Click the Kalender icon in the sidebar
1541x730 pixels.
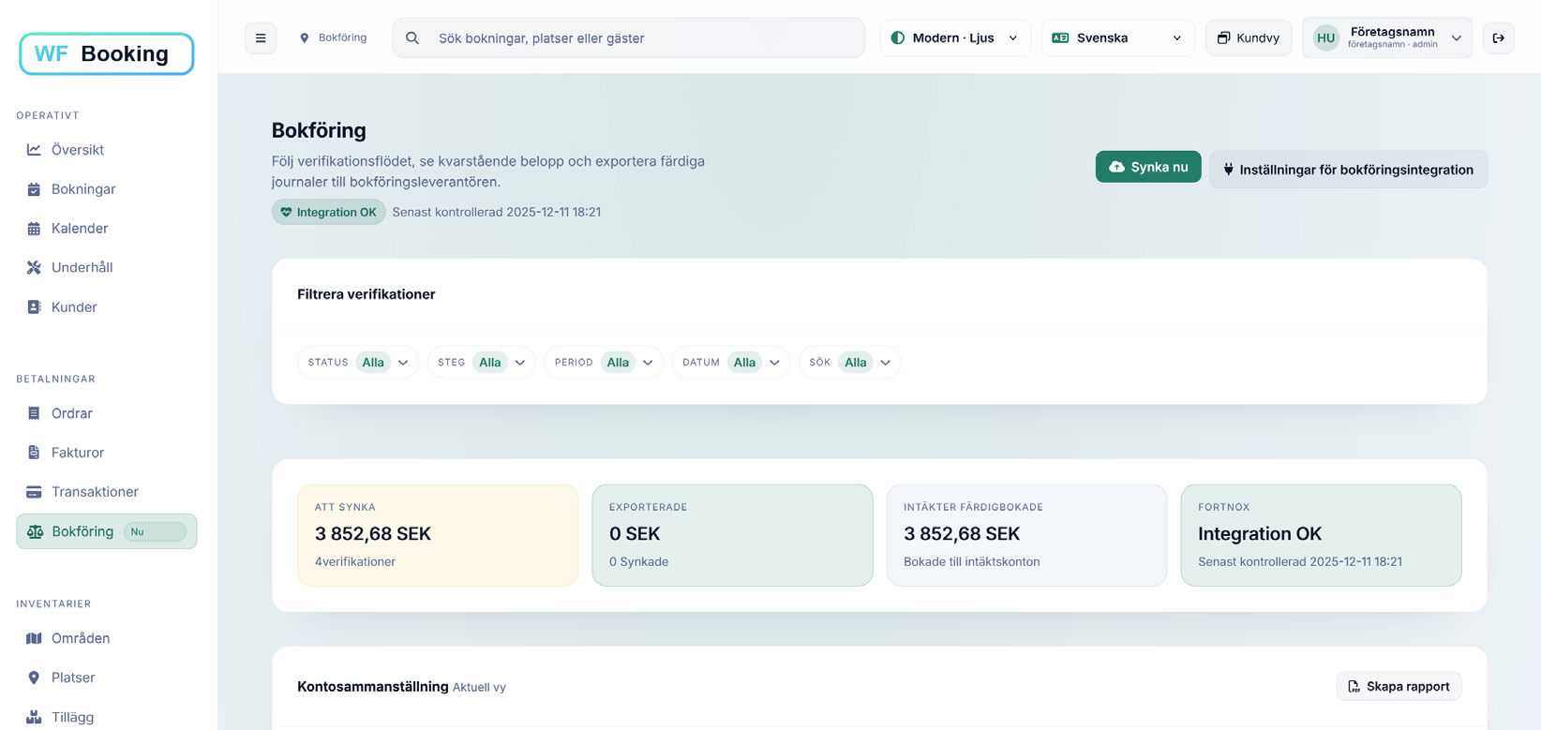(x=34, y=229)
